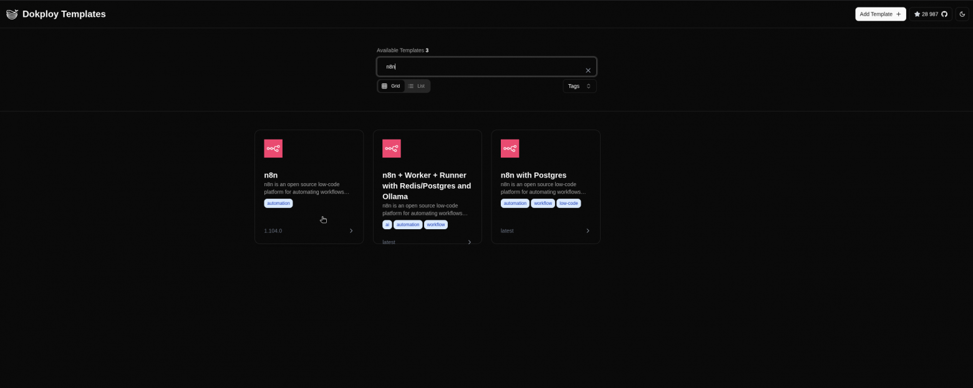Click the n8n card logo icon
973x388 pixels.
coord(273,148)
